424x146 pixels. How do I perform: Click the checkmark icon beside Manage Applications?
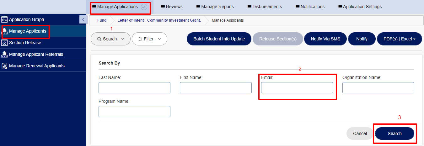pos(144,7)
